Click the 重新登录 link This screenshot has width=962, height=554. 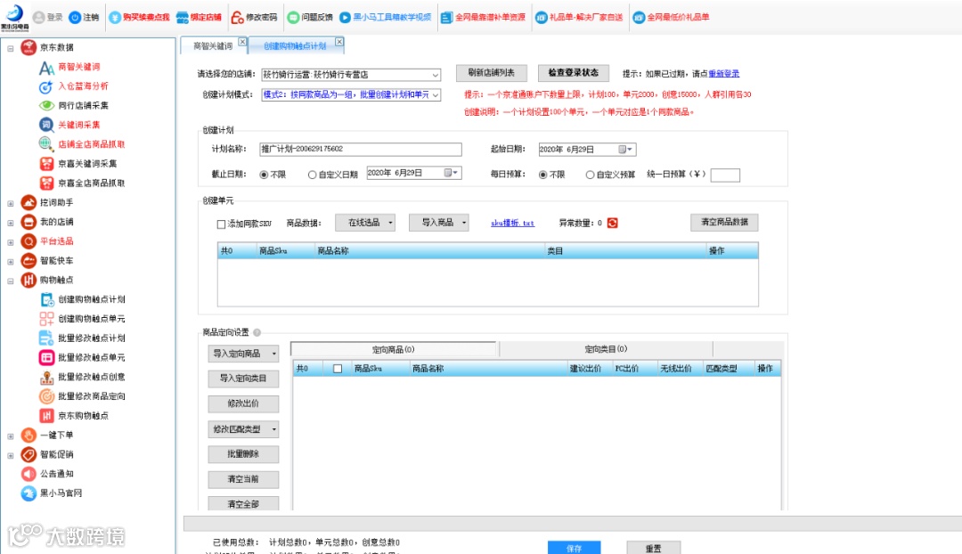724,74
